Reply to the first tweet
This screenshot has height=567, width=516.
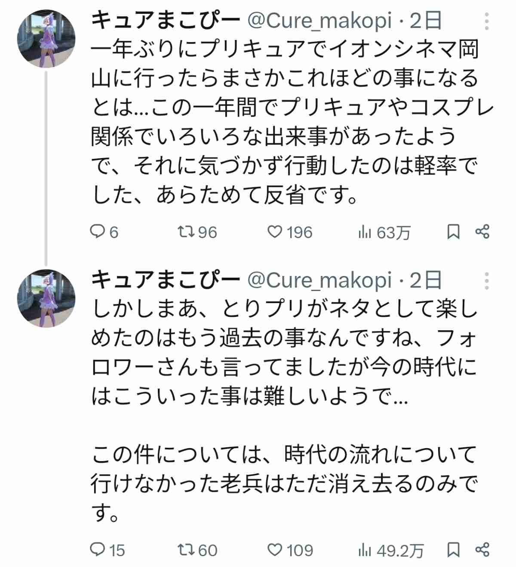[98, 232]
